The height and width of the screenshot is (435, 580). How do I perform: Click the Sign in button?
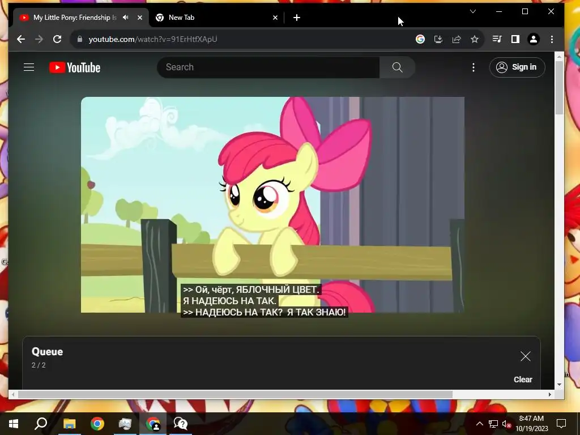517,67
